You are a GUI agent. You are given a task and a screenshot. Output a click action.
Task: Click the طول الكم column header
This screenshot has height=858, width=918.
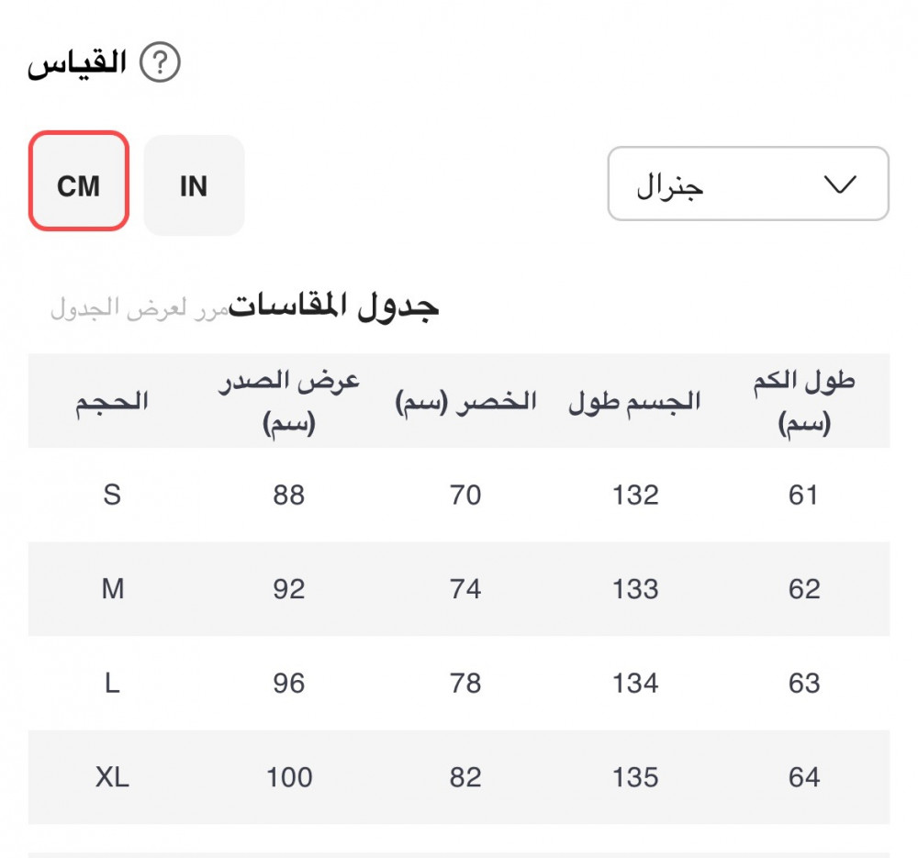click(x=804, y=402)
